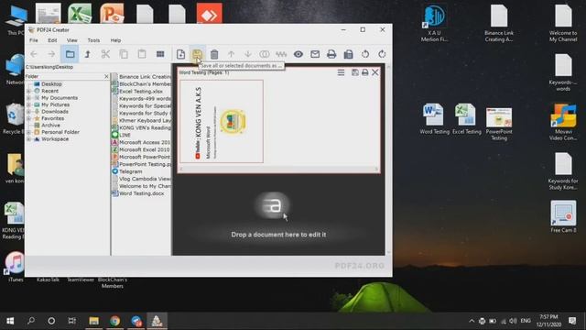Click the split document wave icon

281,54
